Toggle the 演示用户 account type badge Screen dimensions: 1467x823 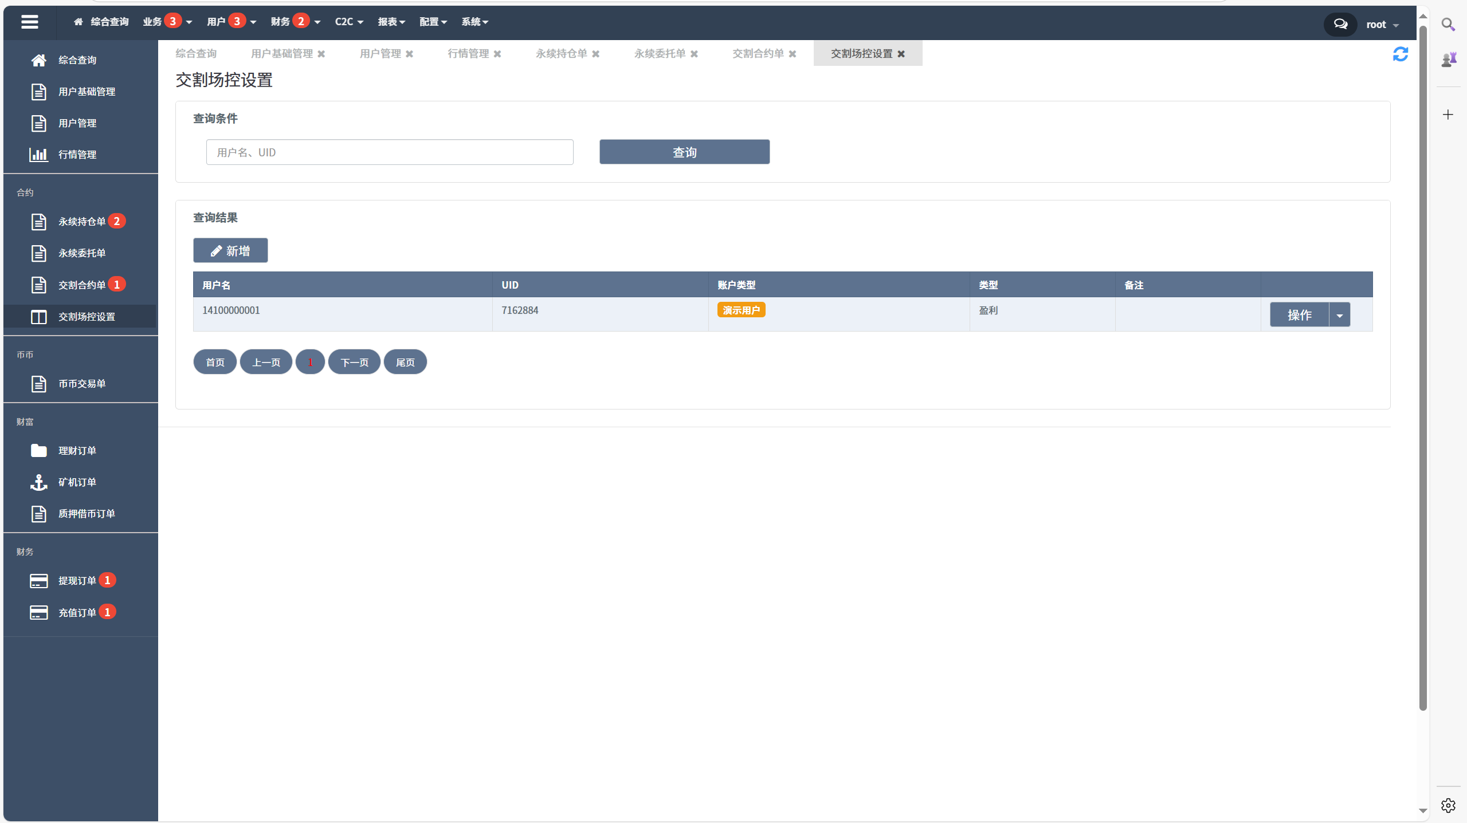pyautogui.click(x=742, y=310)
